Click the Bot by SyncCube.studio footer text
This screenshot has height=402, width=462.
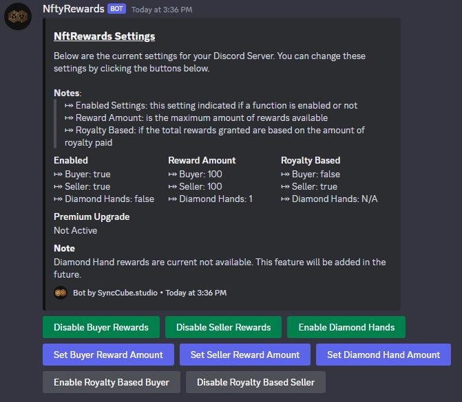115,293
